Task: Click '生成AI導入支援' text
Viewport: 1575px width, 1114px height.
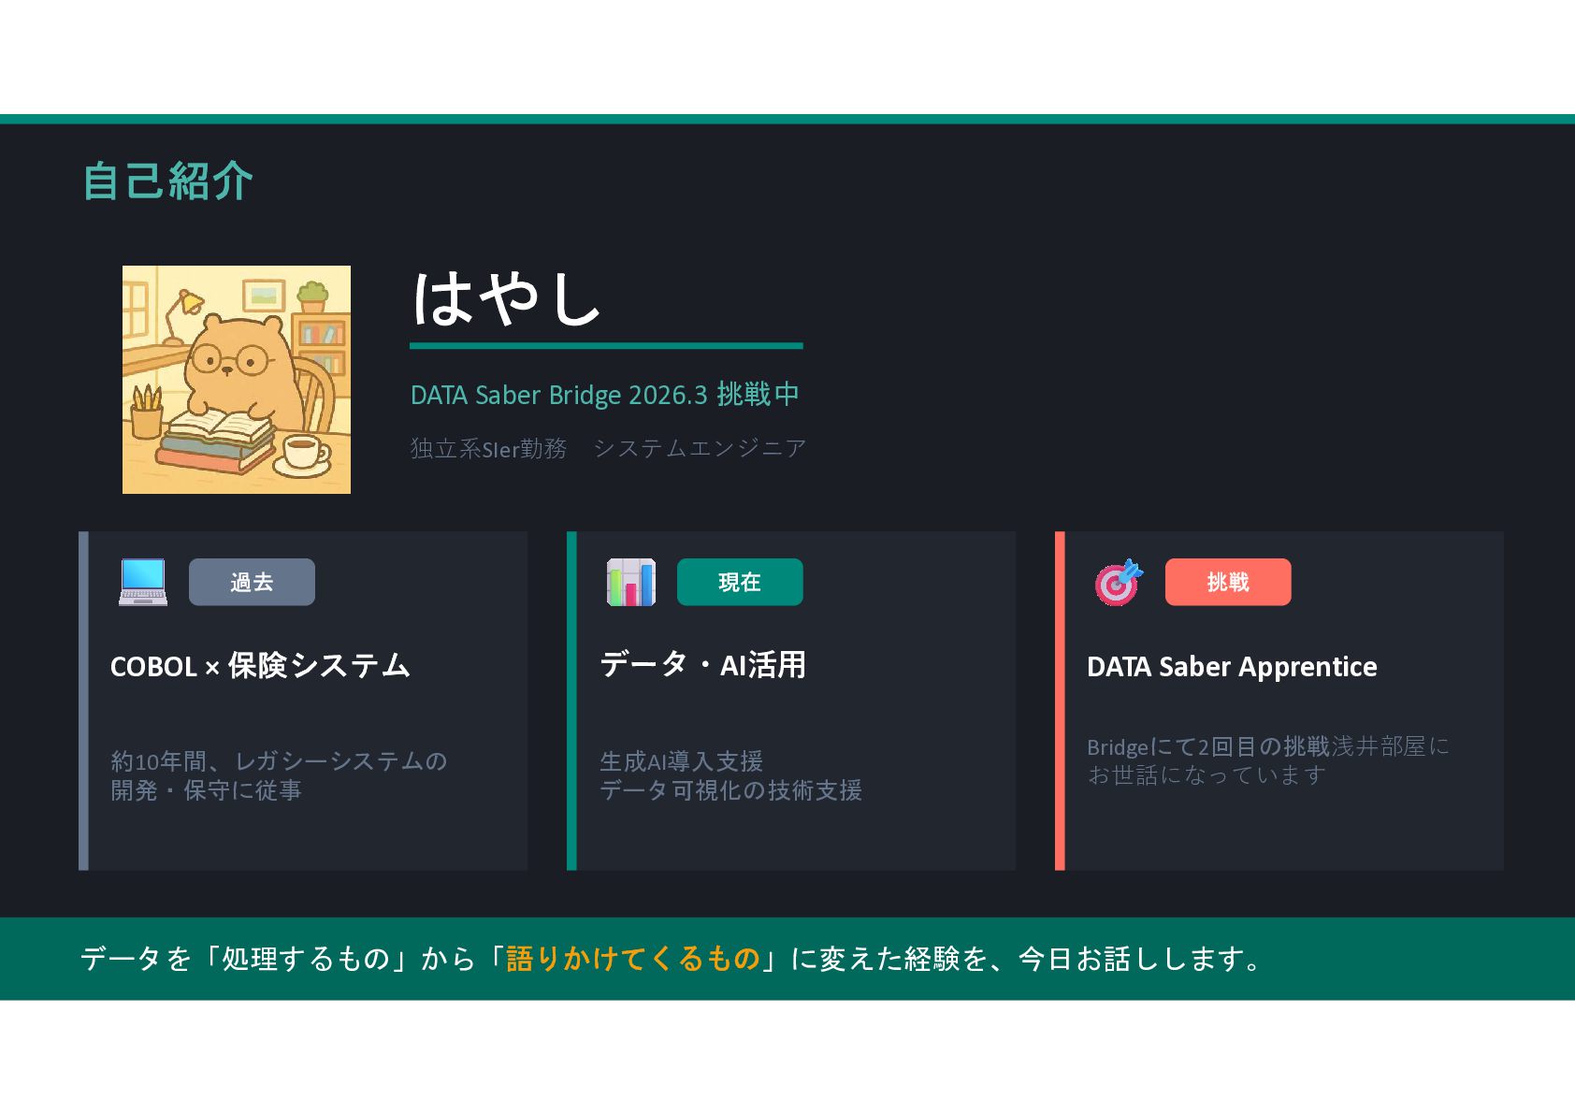Action: click(x=682, y=761)
